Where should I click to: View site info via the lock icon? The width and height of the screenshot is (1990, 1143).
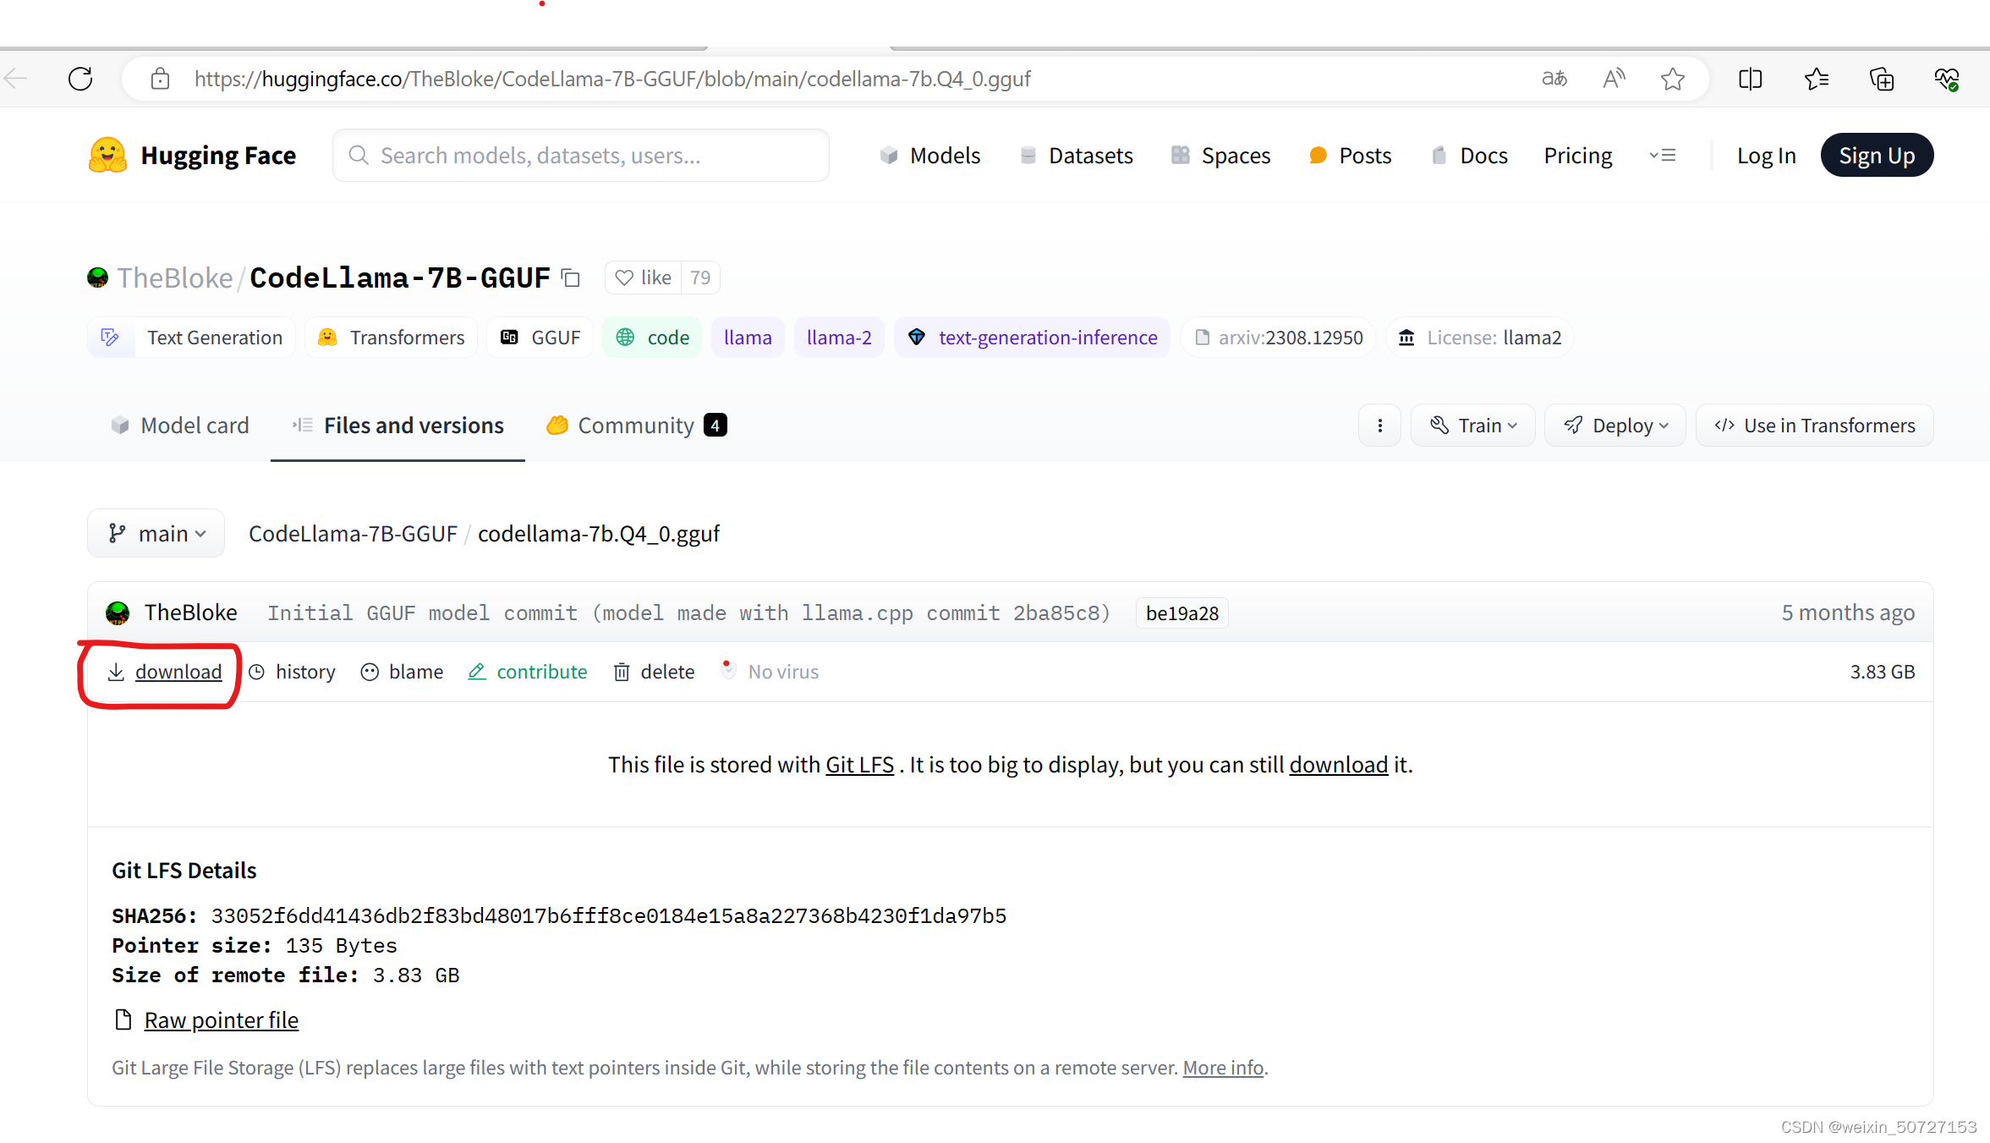point(160,79)
